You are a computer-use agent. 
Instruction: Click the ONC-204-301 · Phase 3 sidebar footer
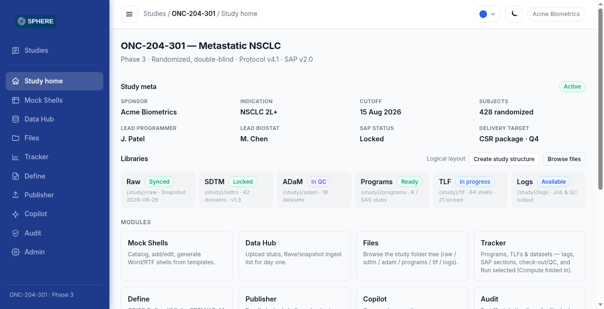[42, 295]
